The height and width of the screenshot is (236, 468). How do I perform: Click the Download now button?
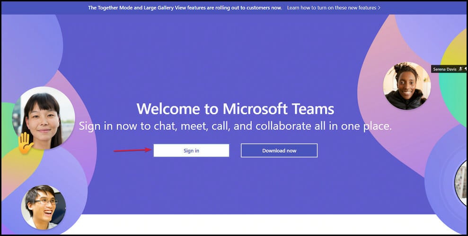pos(279,151)
